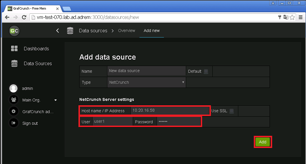
Task: Click the "NetCrunch Server settings" label
Action: pyautogui.click(x=107, y=100)
